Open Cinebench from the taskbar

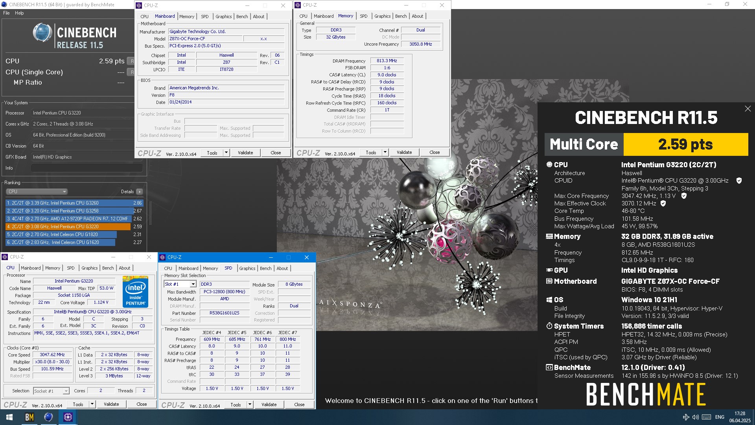tap(48, 417)
